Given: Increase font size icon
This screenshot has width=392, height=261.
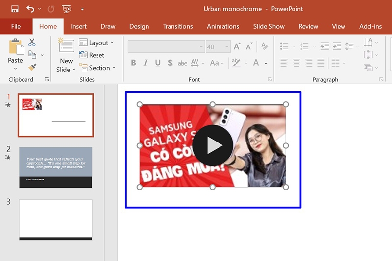Looking at the screenshot, I should click(237, 47).
